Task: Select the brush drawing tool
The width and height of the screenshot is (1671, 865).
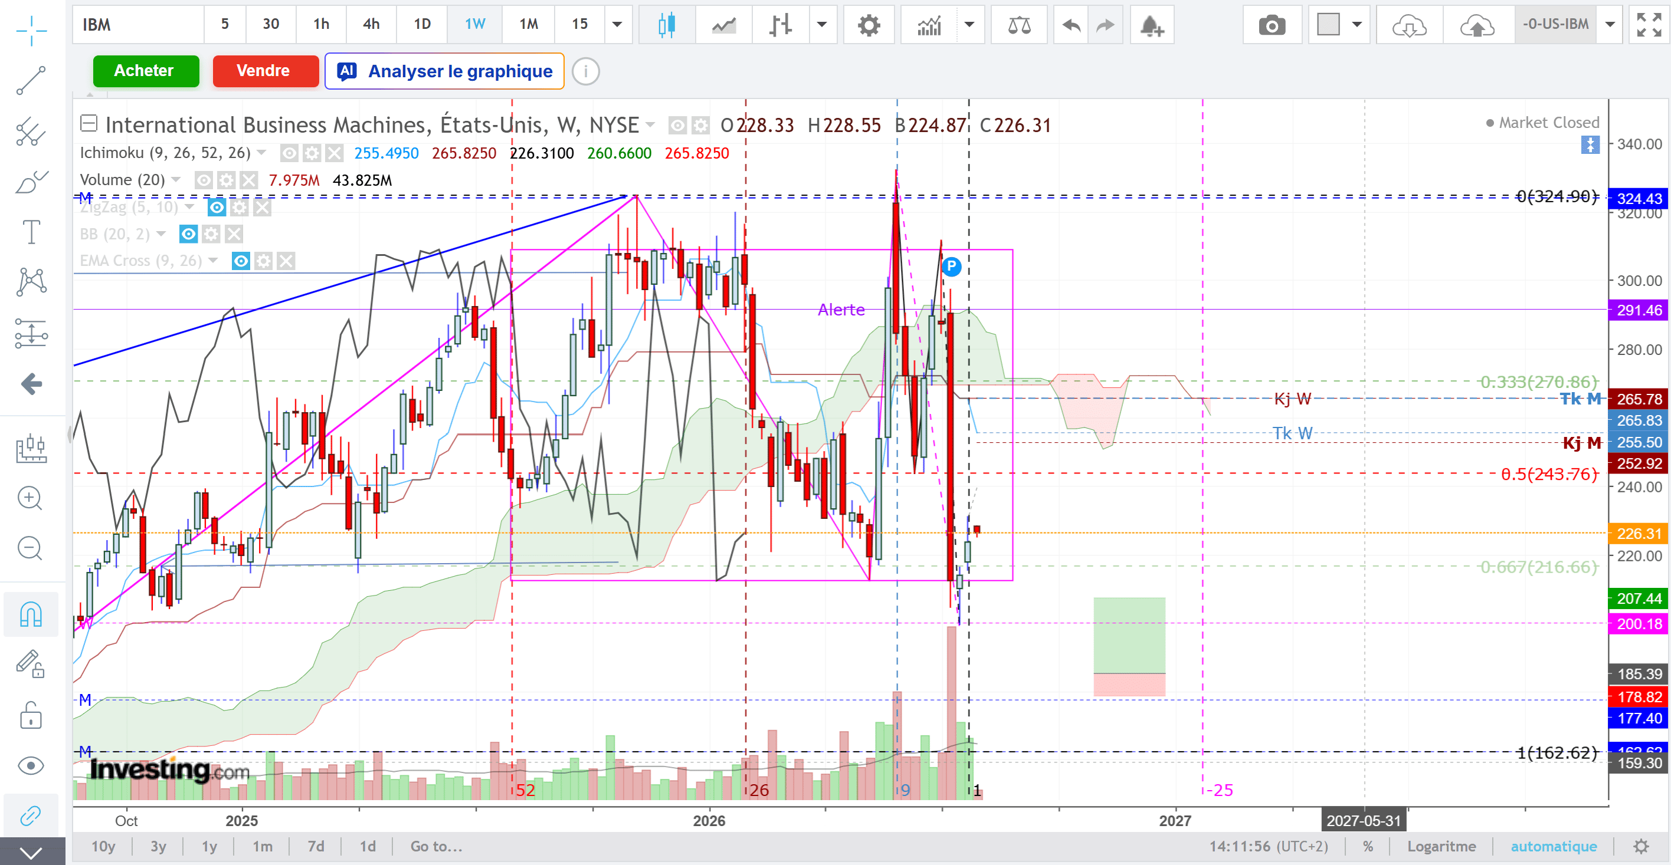Action: 31,182
